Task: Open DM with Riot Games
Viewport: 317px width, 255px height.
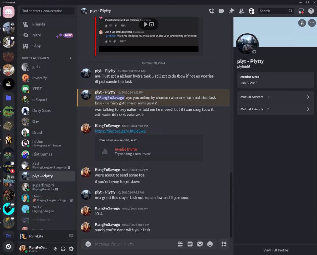Action: click(47, 154)
